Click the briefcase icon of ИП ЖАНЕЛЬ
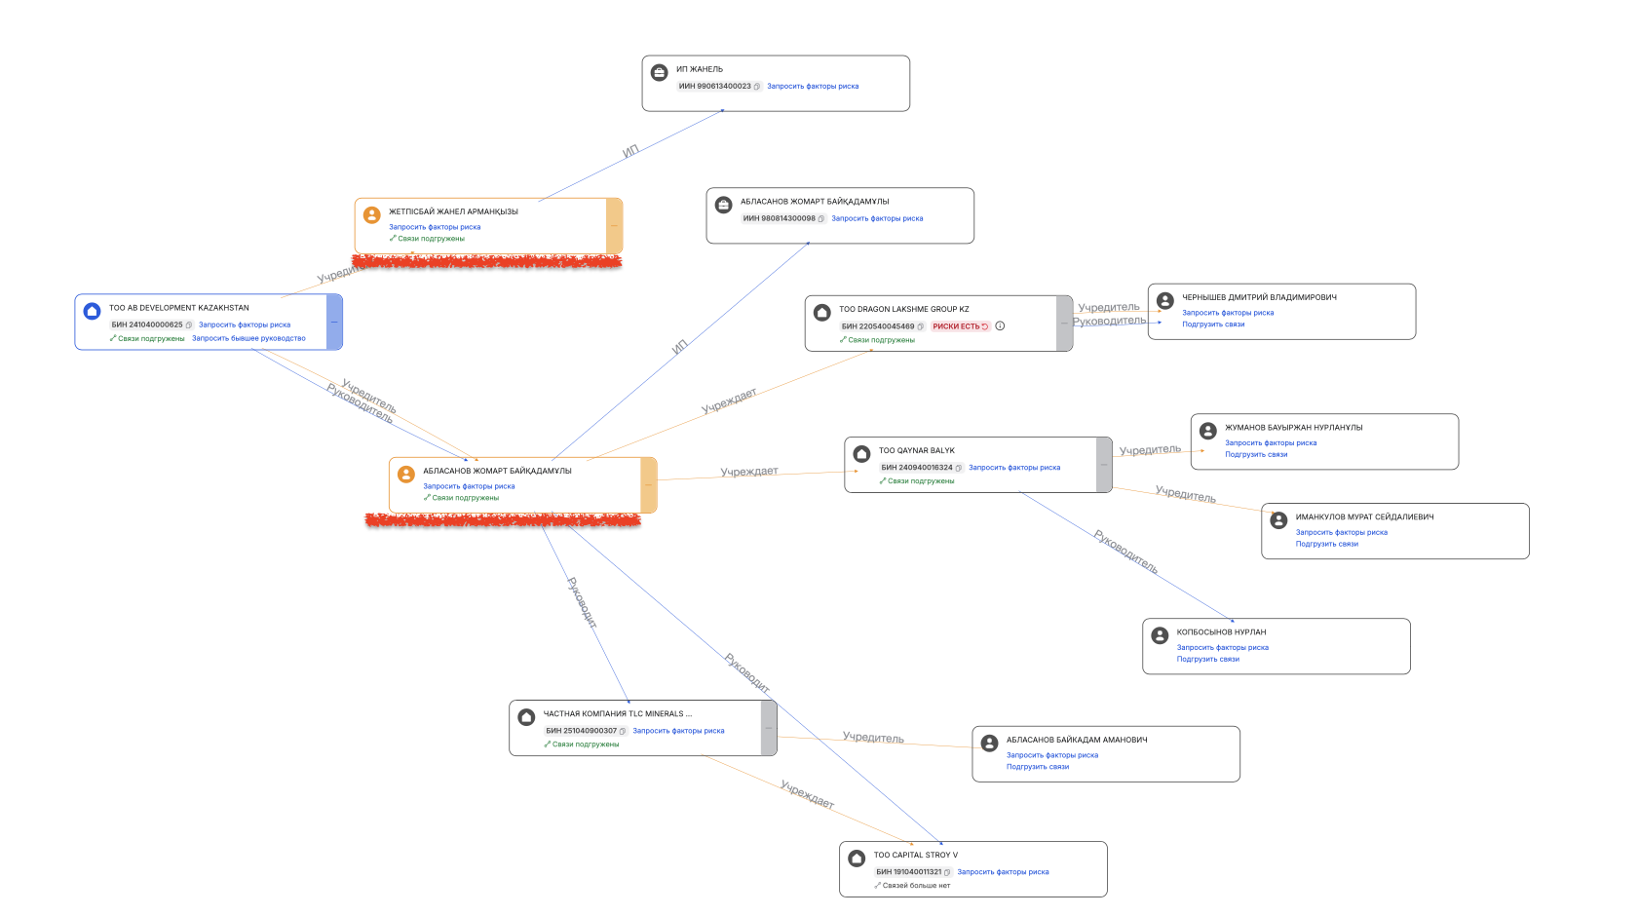Screen dimensions: 1639x916 pyautogui.click(x=660, y=72)
